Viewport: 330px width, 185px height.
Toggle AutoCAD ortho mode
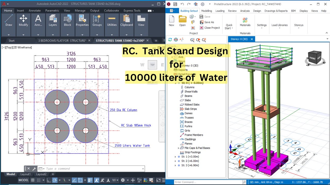[x=49, y=180]
